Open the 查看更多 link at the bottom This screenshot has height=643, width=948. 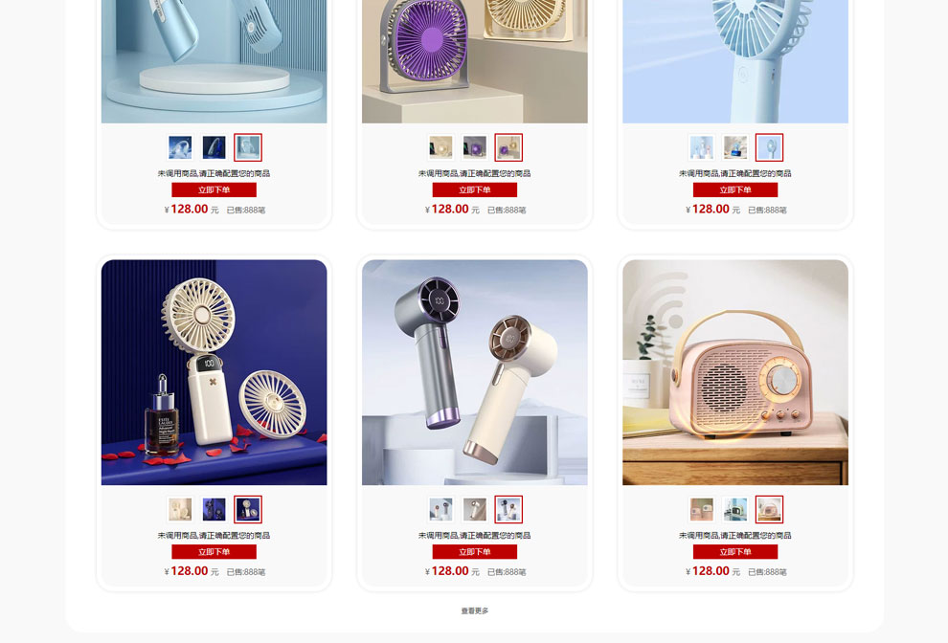475,611
